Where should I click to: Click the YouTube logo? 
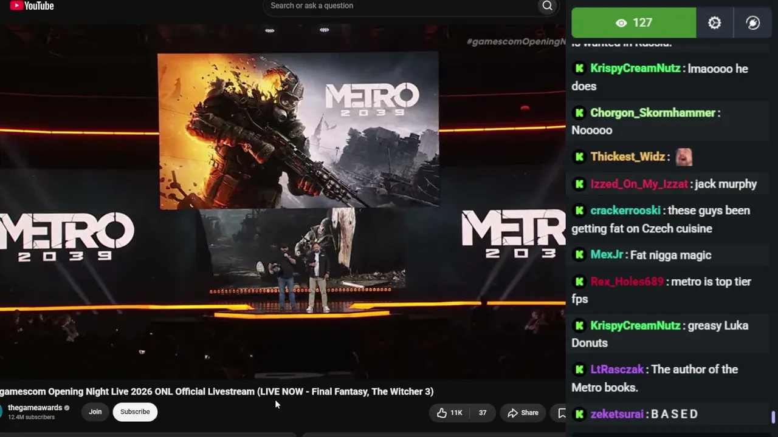pos(32,6)
